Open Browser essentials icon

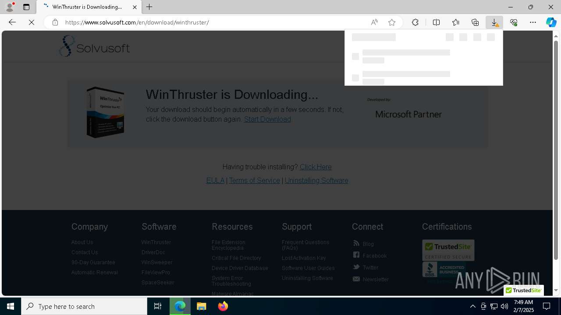pyautogui.click(x=514, y=22)
